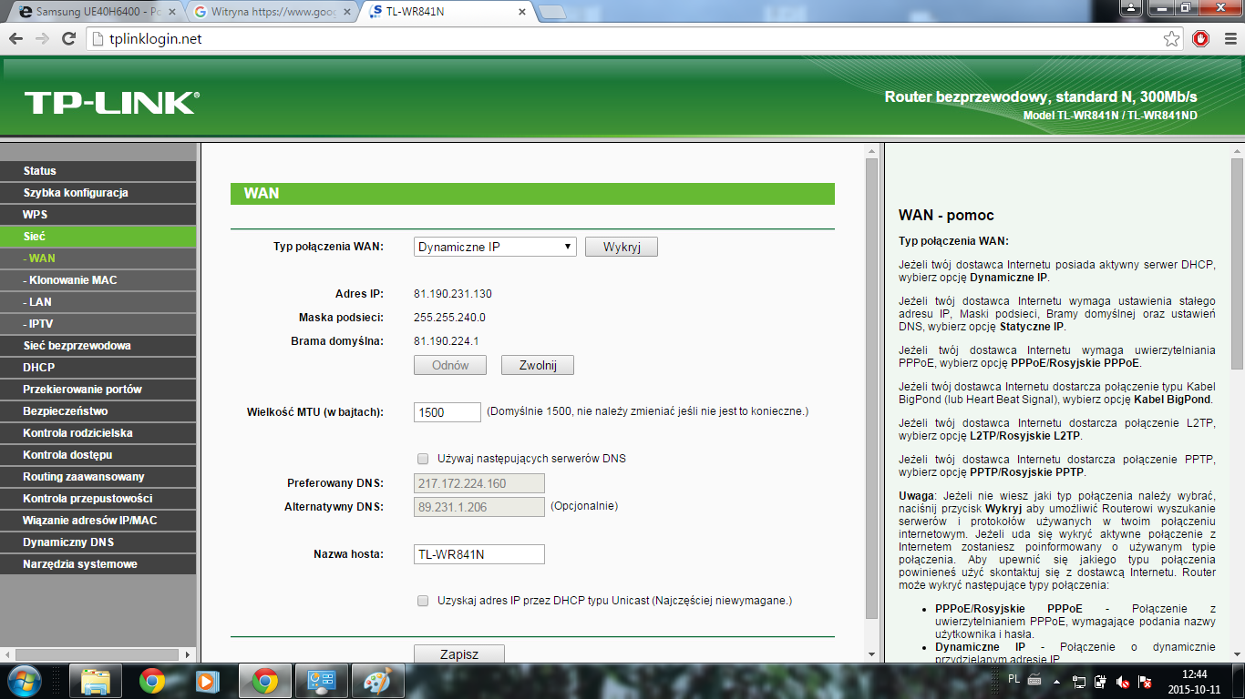1245x699 pixels.
Task: Click the PL language indicator
Action: tap(1014, 679)
